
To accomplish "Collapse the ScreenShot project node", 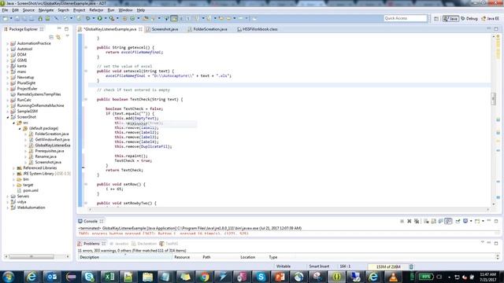I will 8,117.
